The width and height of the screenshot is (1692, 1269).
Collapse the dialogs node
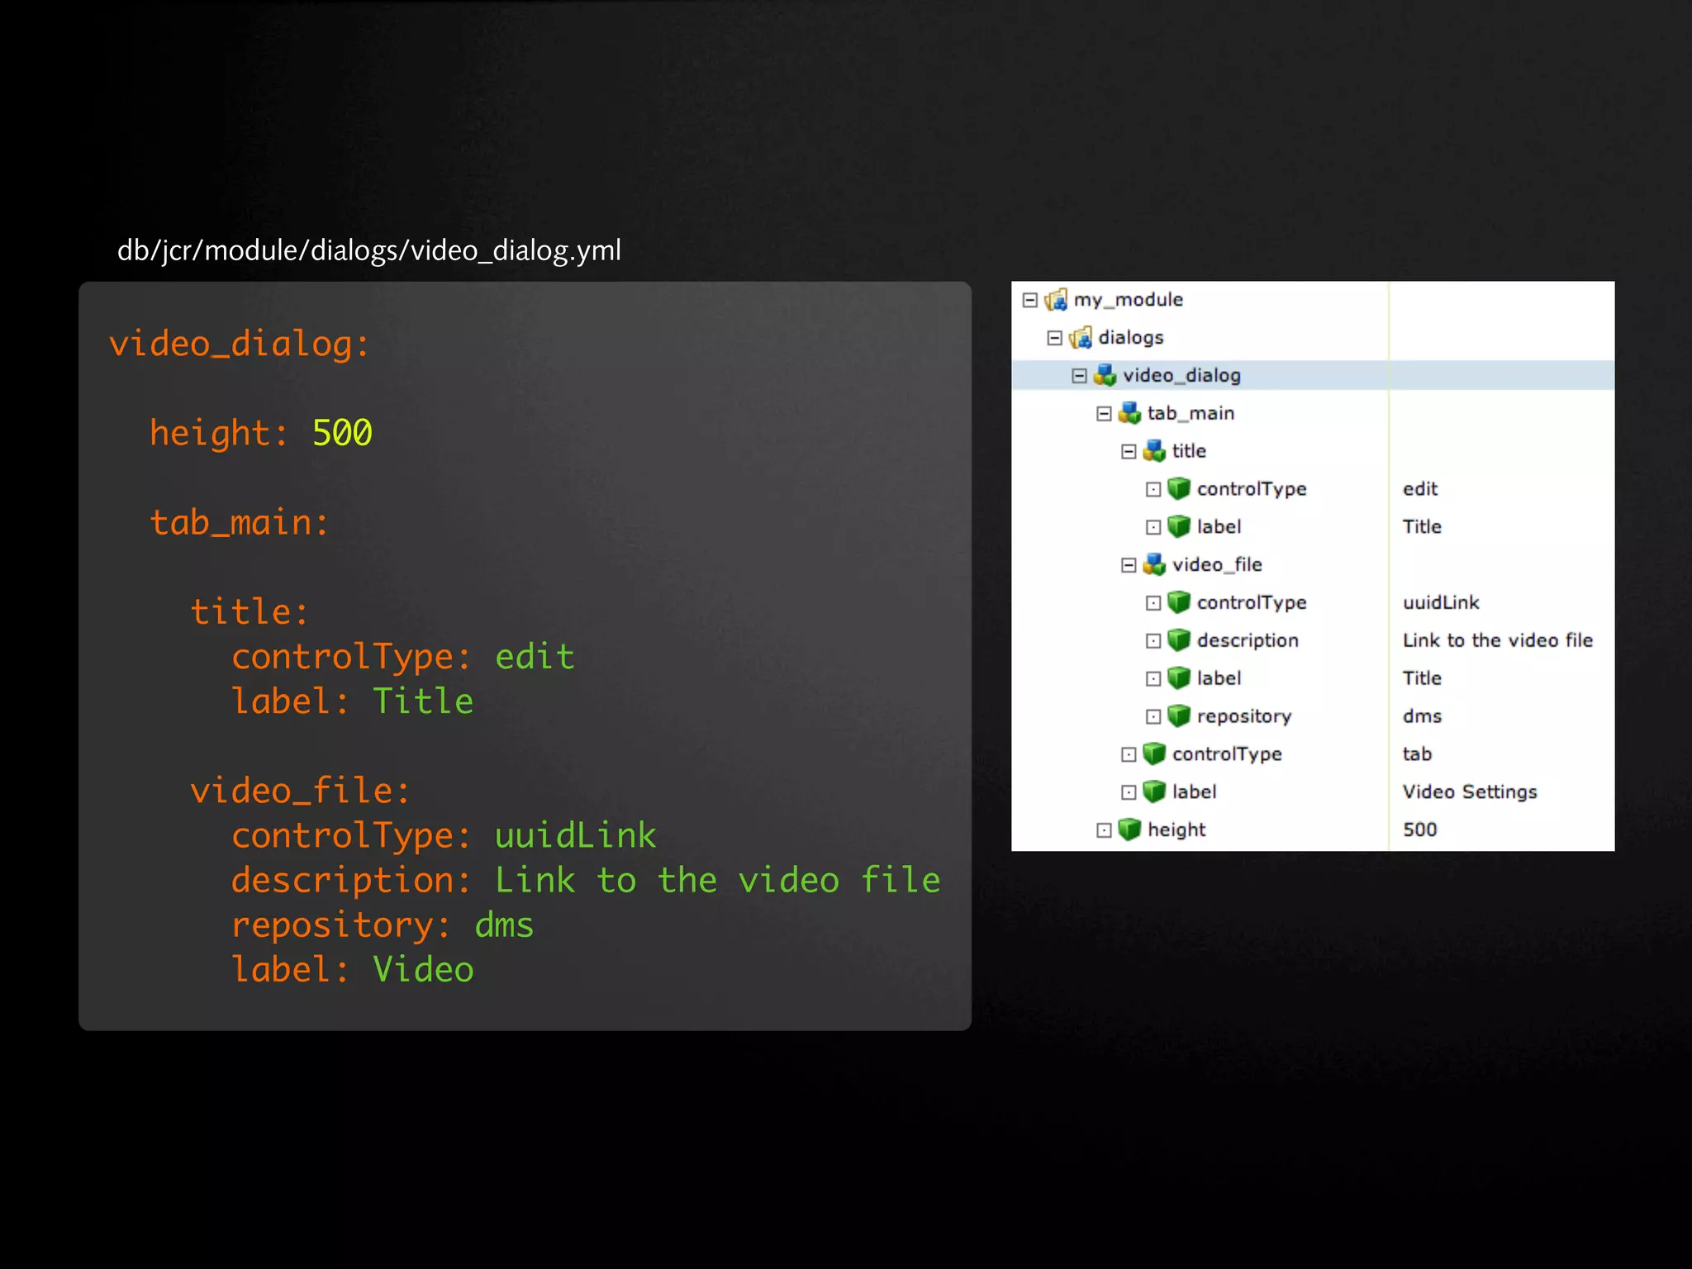[1054, 338]
